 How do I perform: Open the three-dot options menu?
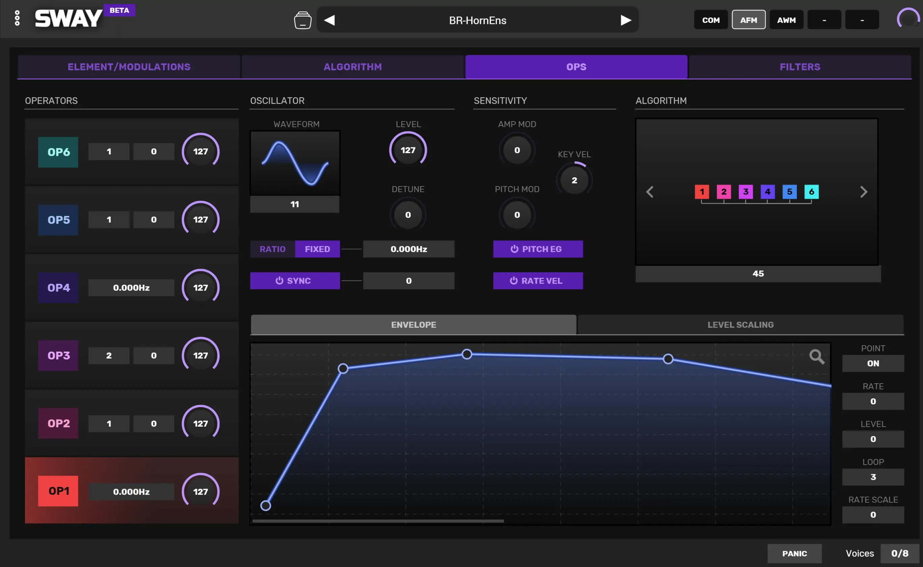click(x=17, y=18)
